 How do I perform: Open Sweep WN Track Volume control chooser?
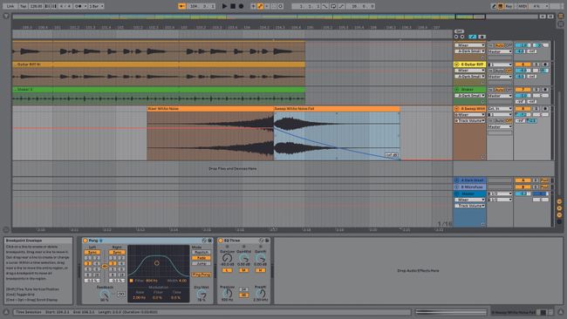click(x=469, y=120)
